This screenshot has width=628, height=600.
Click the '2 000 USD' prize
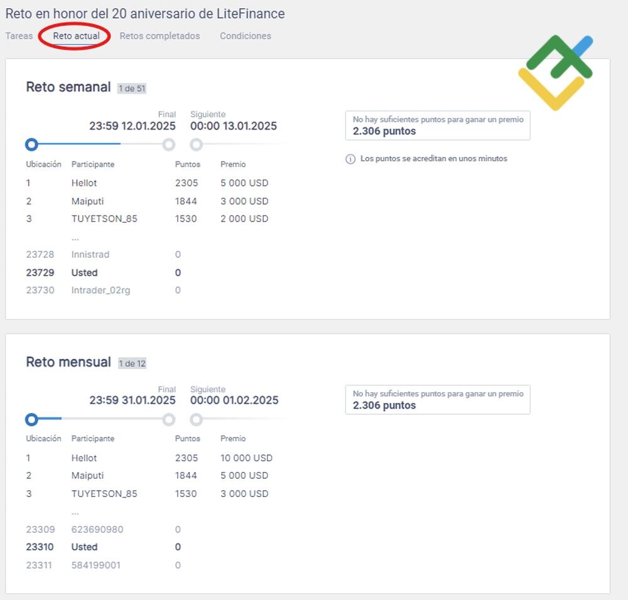point(244,218)
